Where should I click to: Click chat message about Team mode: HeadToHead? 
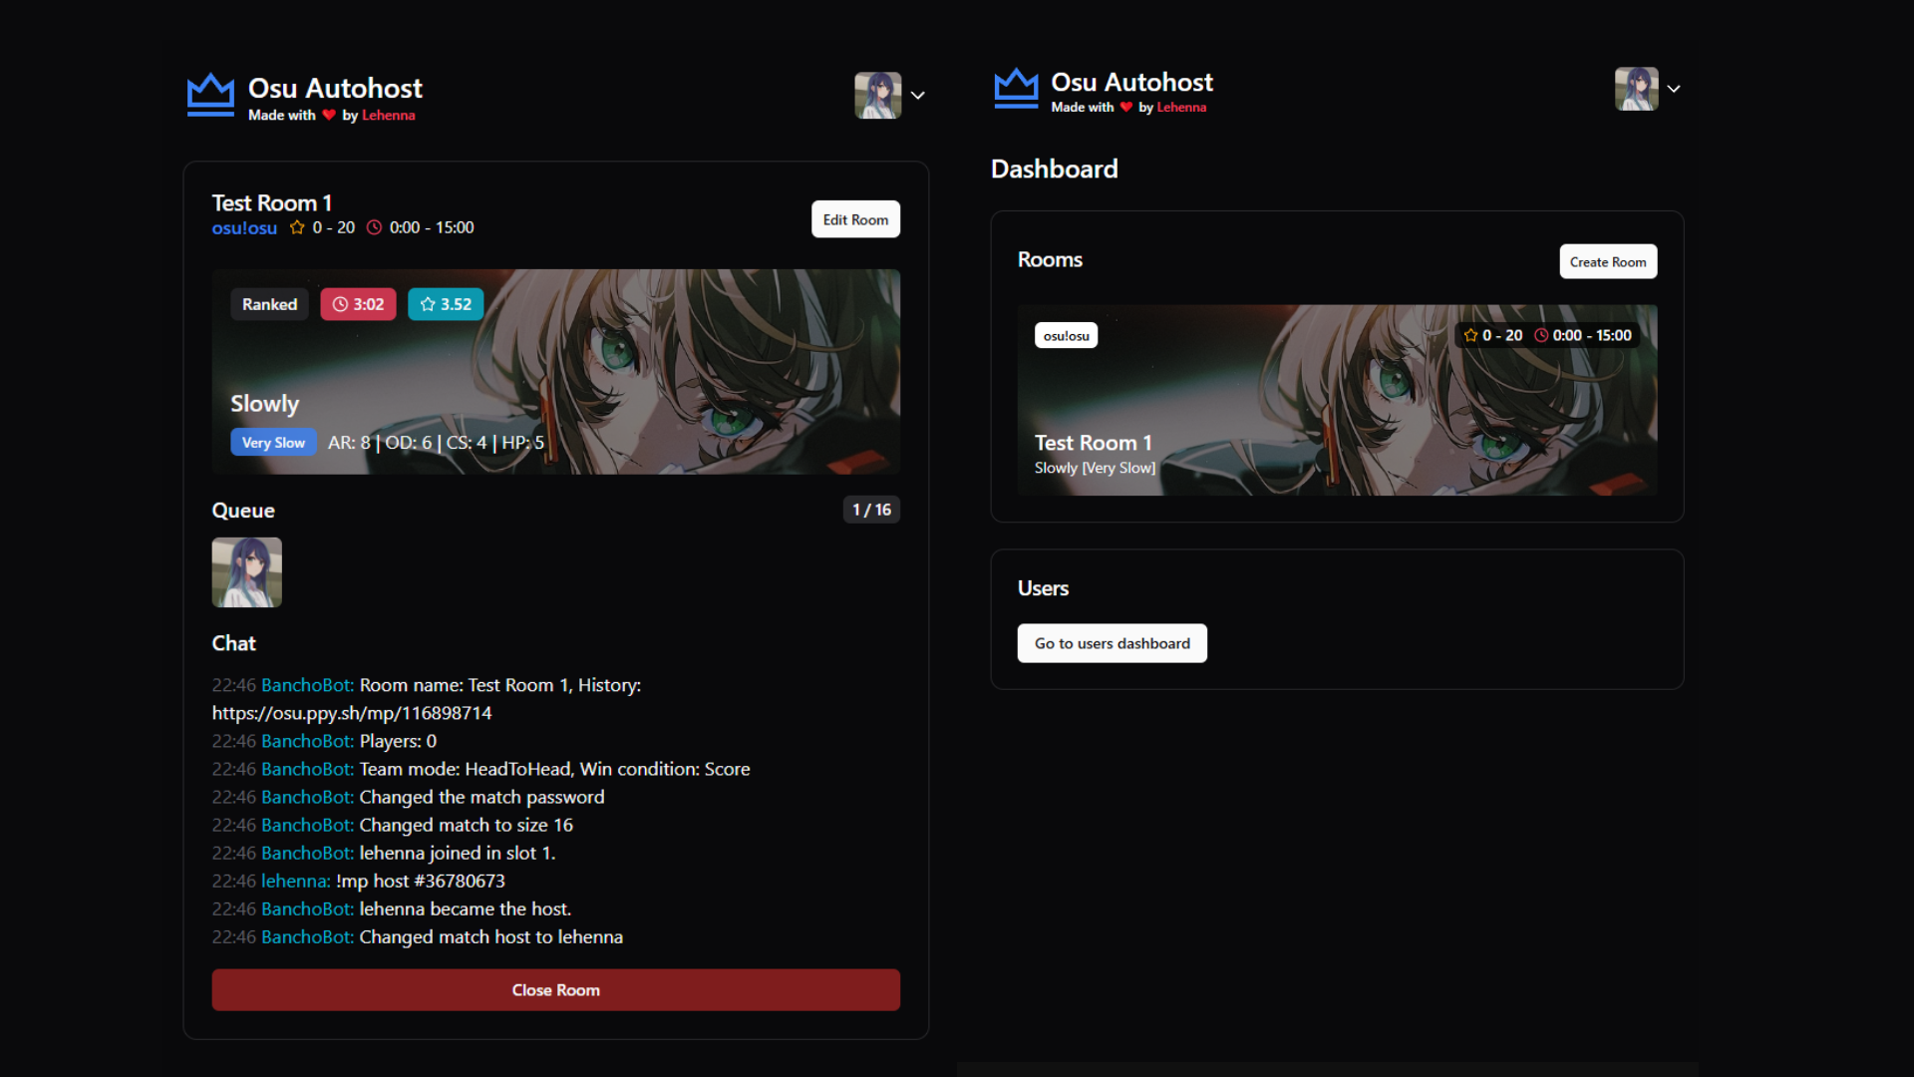[x=554, y=769]
